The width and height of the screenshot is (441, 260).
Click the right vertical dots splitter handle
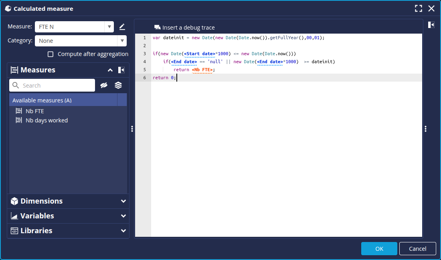(x=425, y=129)
